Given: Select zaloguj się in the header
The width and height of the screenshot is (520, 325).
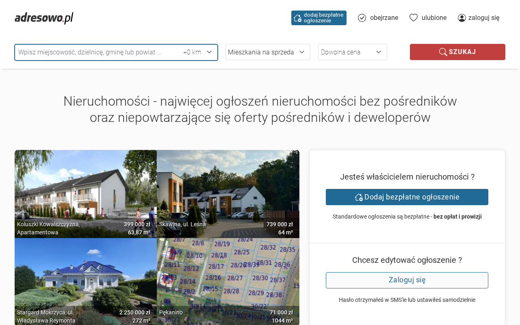Looking at the screenshot, I should [x=483, y=18].
